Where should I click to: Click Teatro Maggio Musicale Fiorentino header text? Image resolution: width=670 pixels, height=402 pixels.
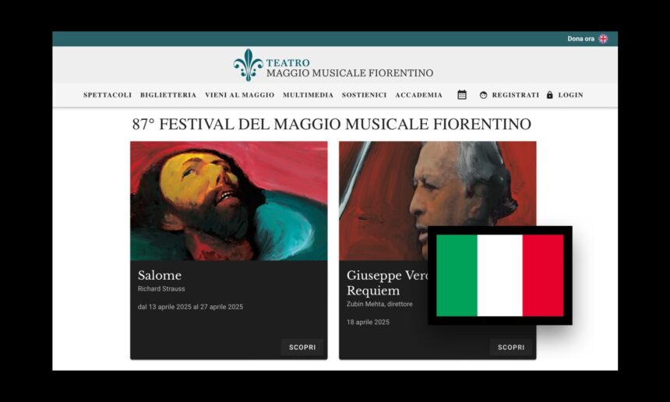(350, 68)
